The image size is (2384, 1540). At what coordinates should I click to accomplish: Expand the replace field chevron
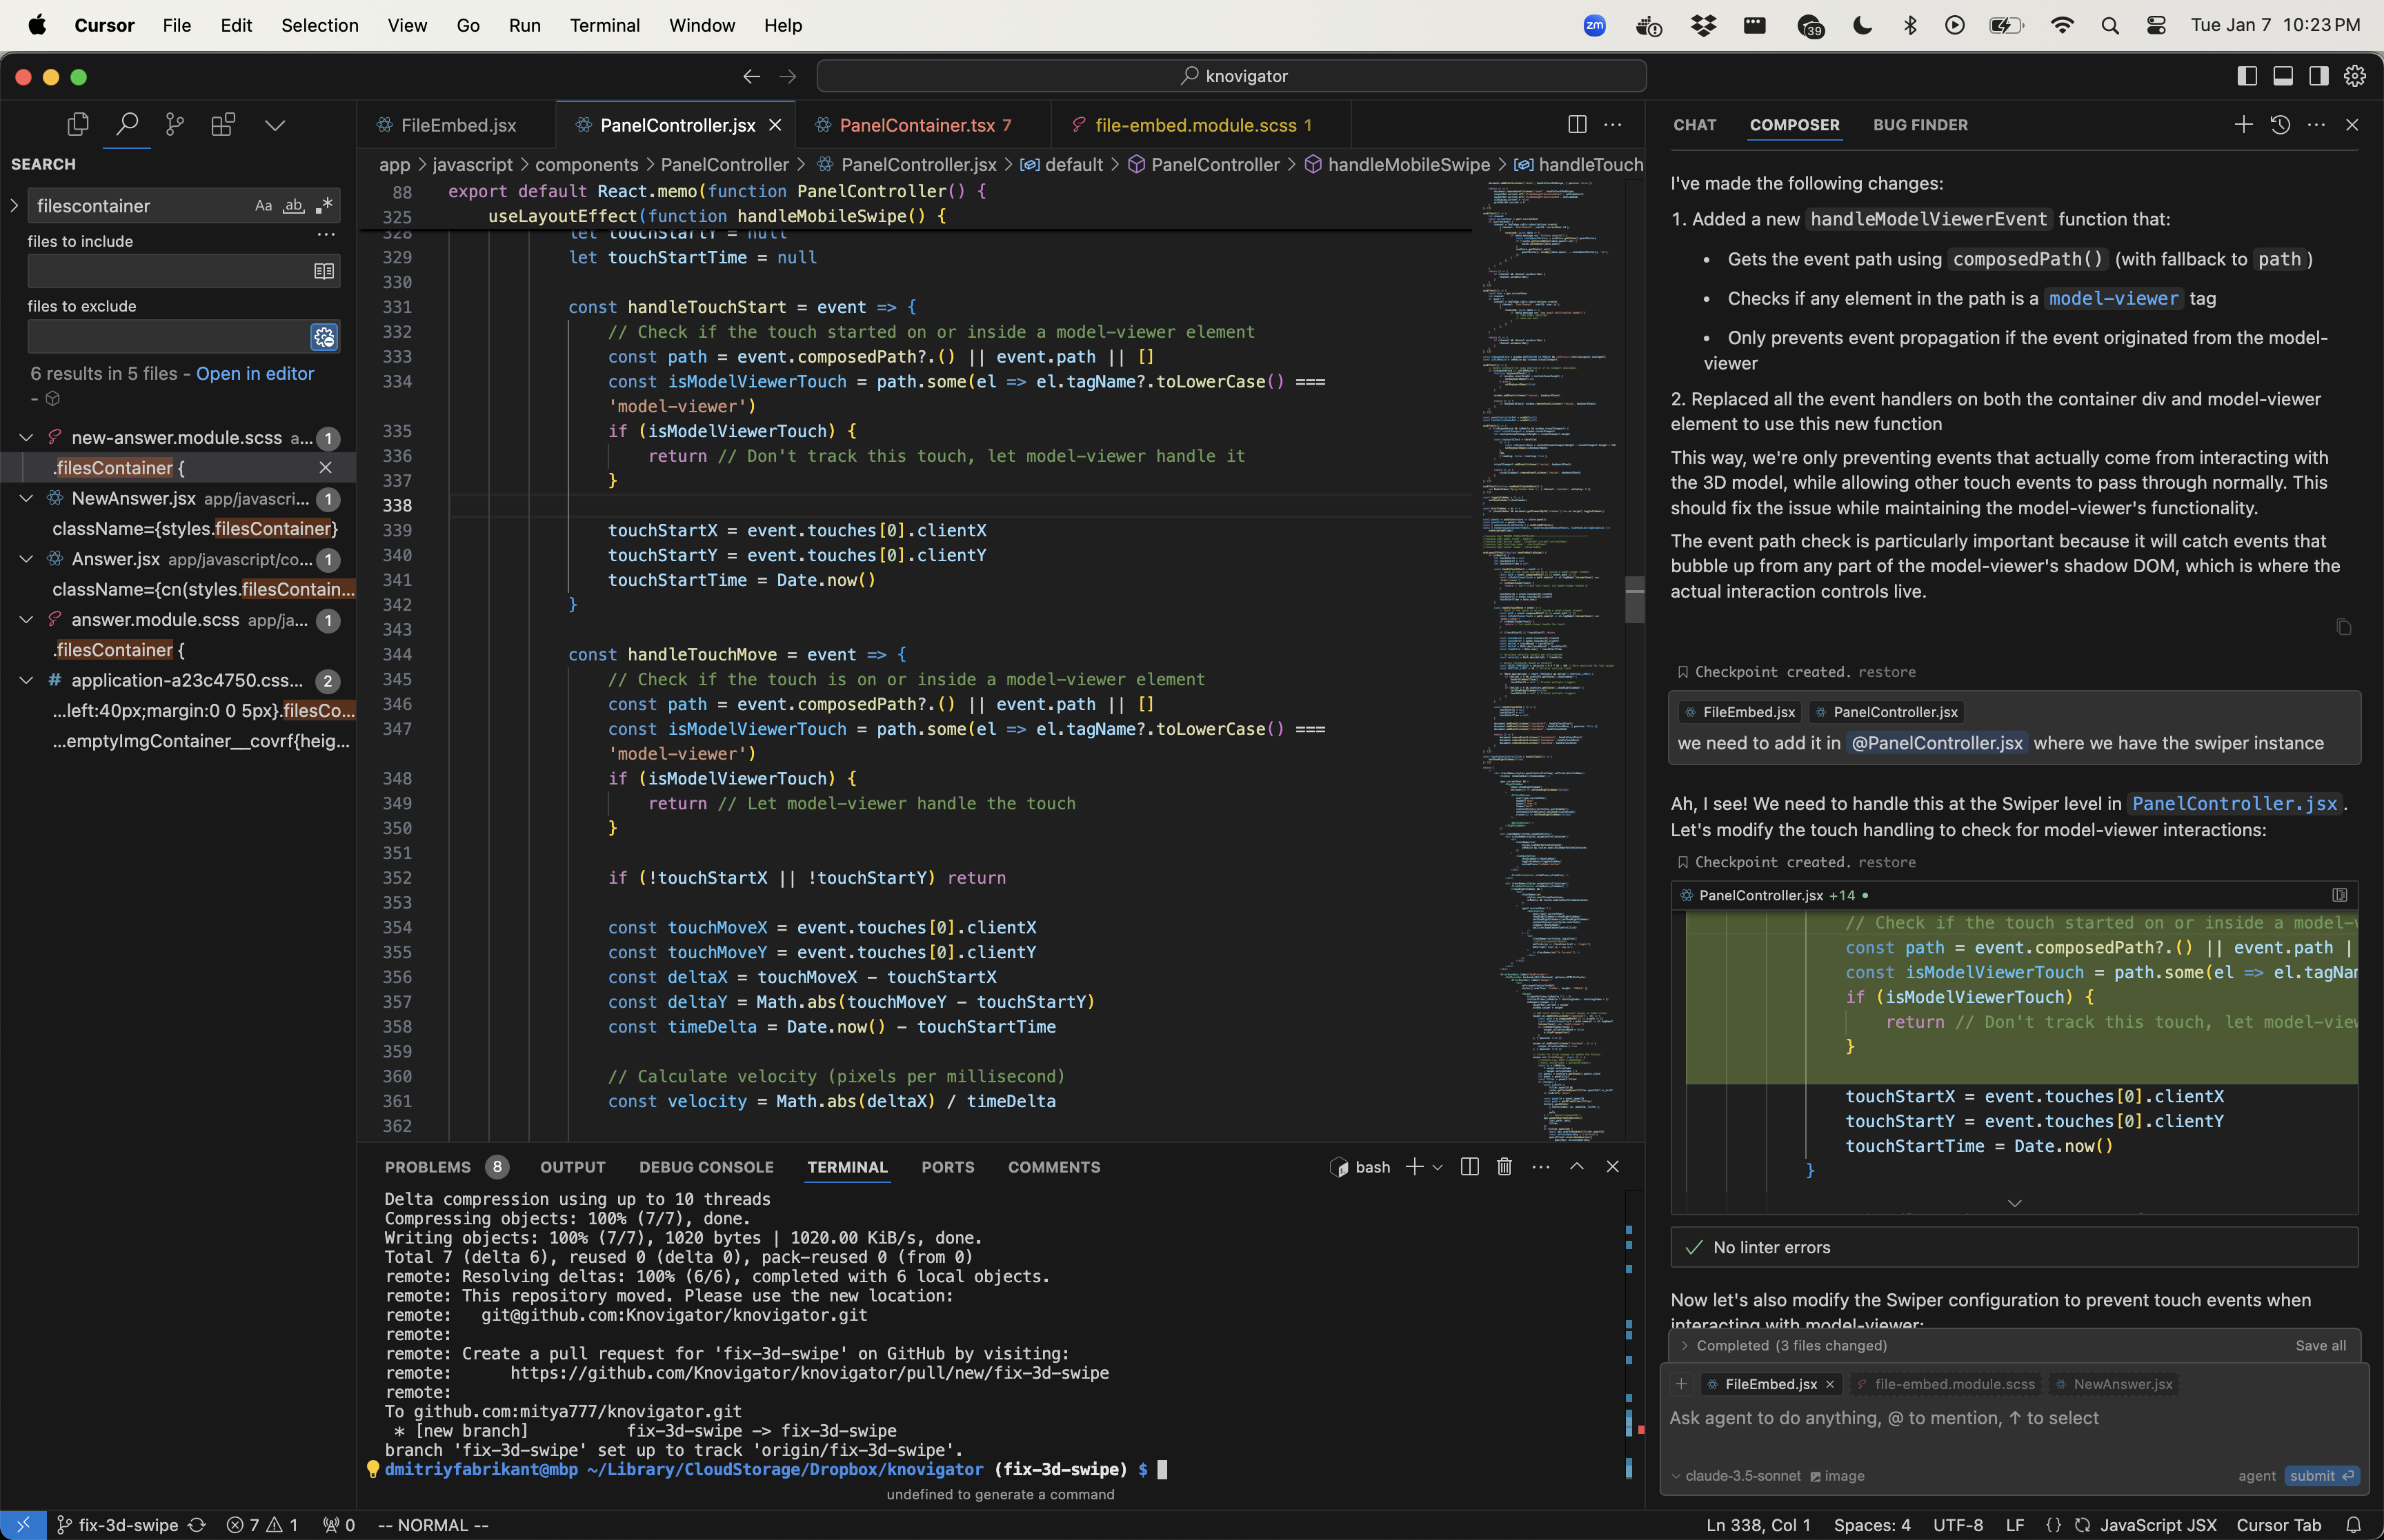pos(14,205)
